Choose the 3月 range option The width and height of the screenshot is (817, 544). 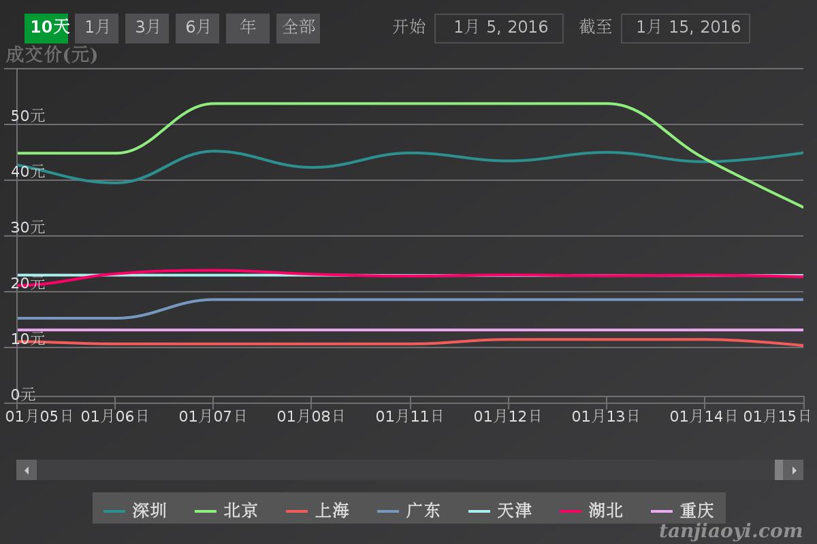pos(147,28)
